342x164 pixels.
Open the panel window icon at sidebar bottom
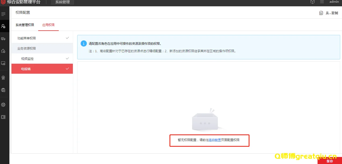(3, 117)
